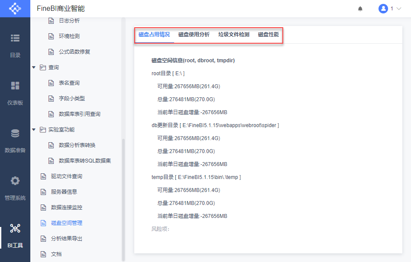Collapse the 实验室功能 folder arrow
The width and height of the screenshot is (411, 262).
[34, 130]
